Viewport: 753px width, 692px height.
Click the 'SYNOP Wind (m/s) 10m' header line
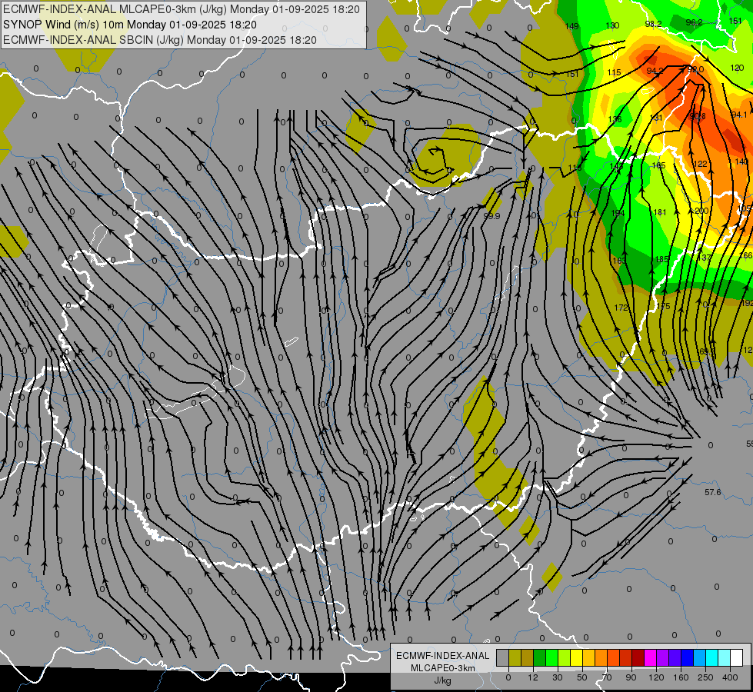[130, 25]
